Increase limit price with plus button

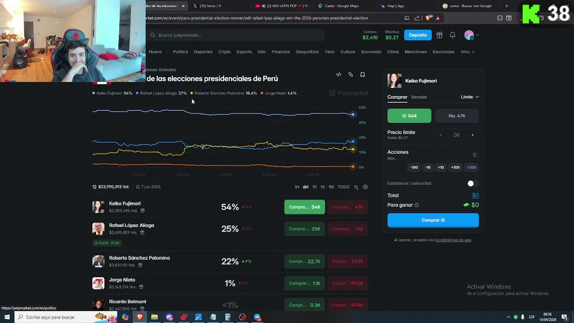point(472,135)
